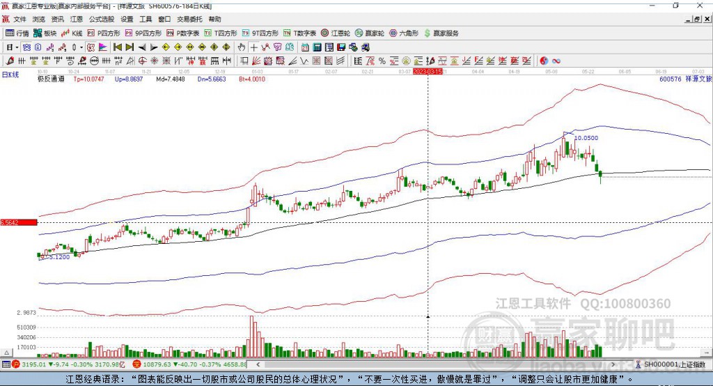Jump to first bar with the skip-to-start icon
This screenshot has width=713, height=386.
coord(117,47)
